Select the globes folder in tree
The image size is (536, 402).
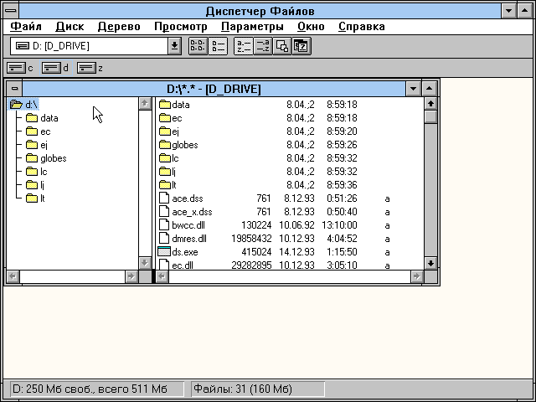point(52,158)
